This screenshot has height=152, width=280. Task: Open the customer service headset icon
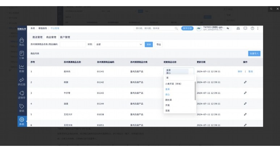point(238,28)
